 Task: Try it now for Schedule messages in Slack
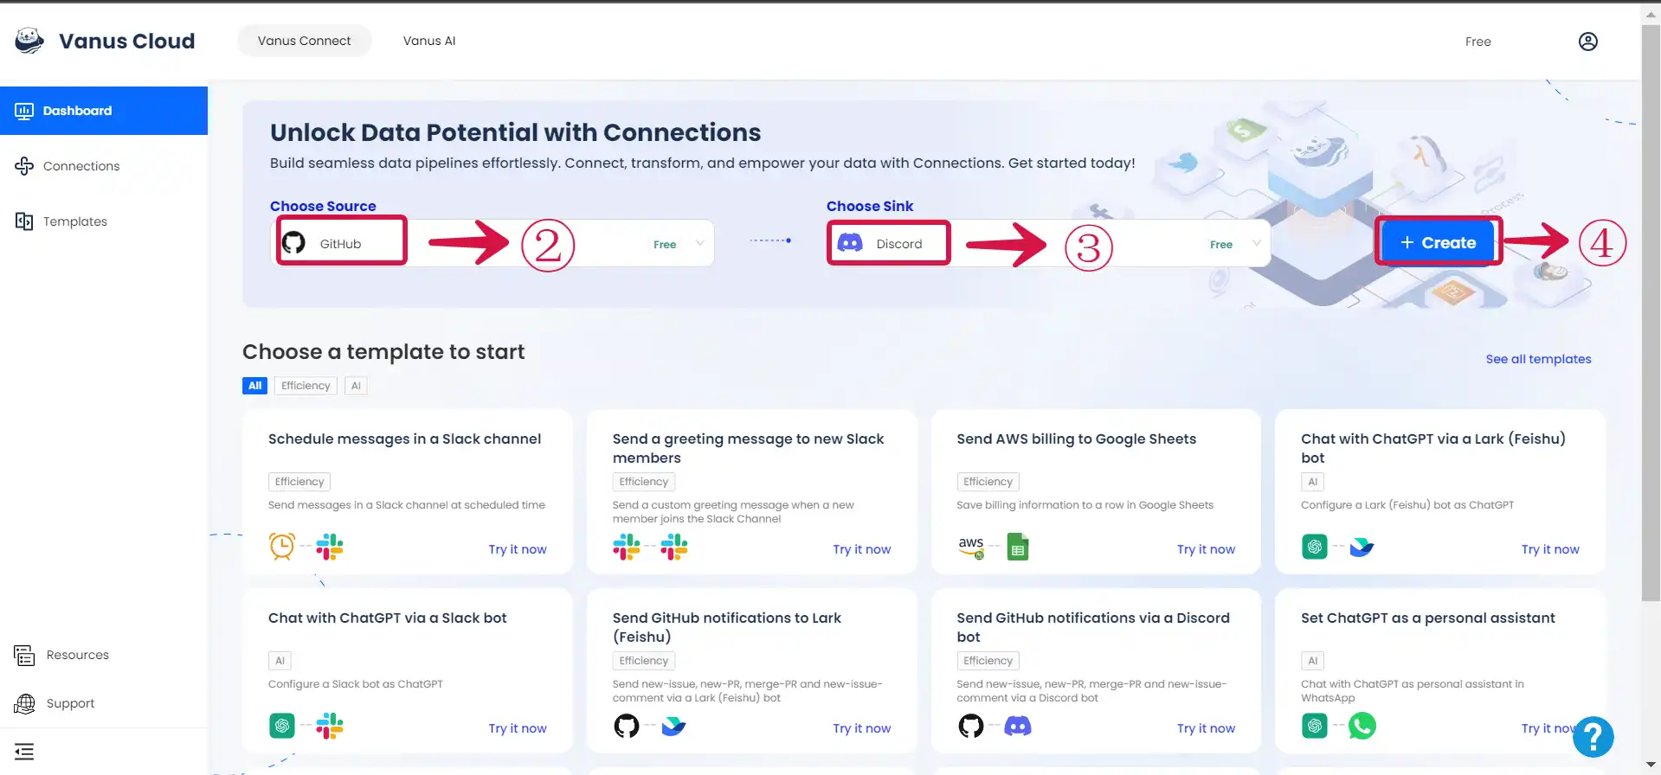(x=518, y=549)
